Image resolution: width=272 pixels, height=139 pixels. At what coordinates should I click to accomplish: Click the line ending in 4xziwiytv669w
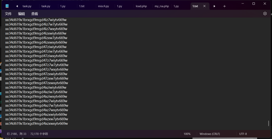click(36, 87)
